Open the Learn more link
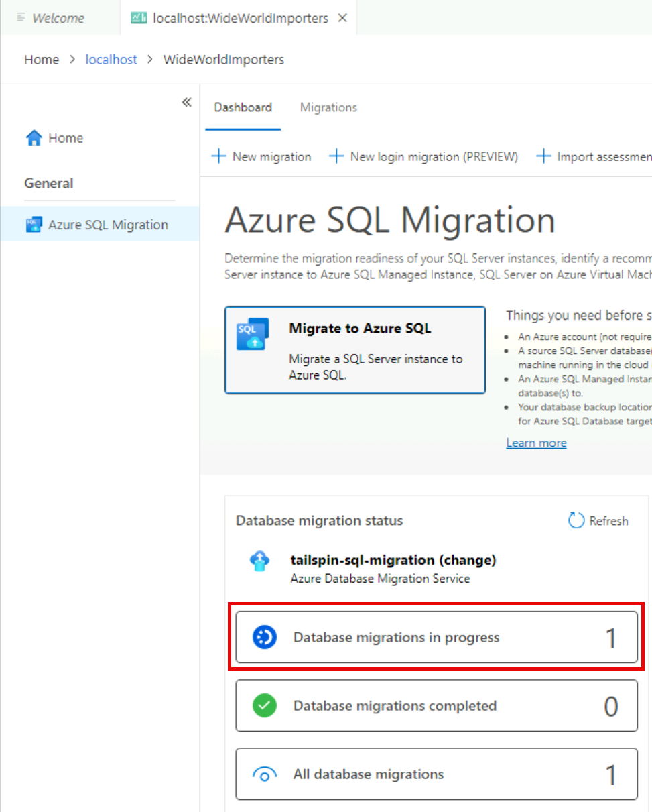Screen dimensions: 652x812 coord(536,443)
